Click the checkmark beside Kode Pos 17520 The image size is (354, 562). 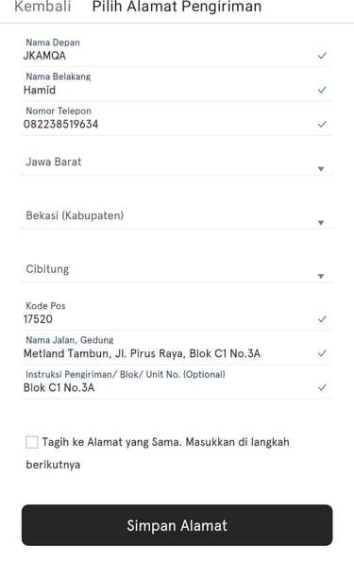click(322, 319)
